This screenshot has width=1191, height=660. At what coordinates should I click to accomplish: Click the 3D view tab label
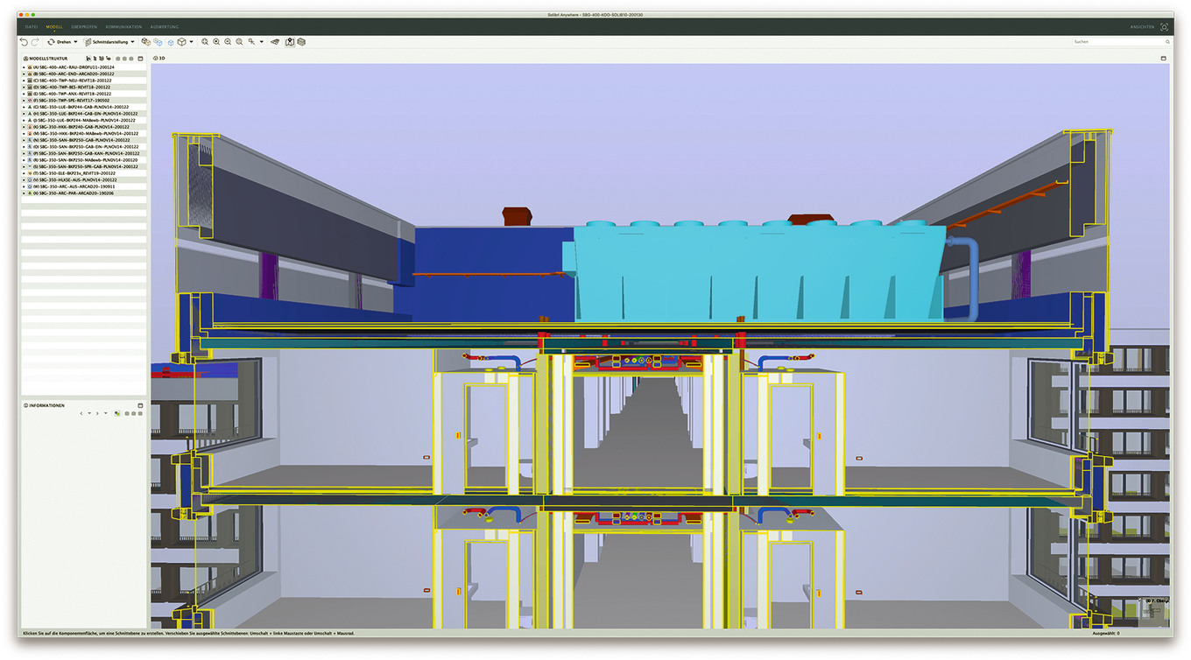161,59
